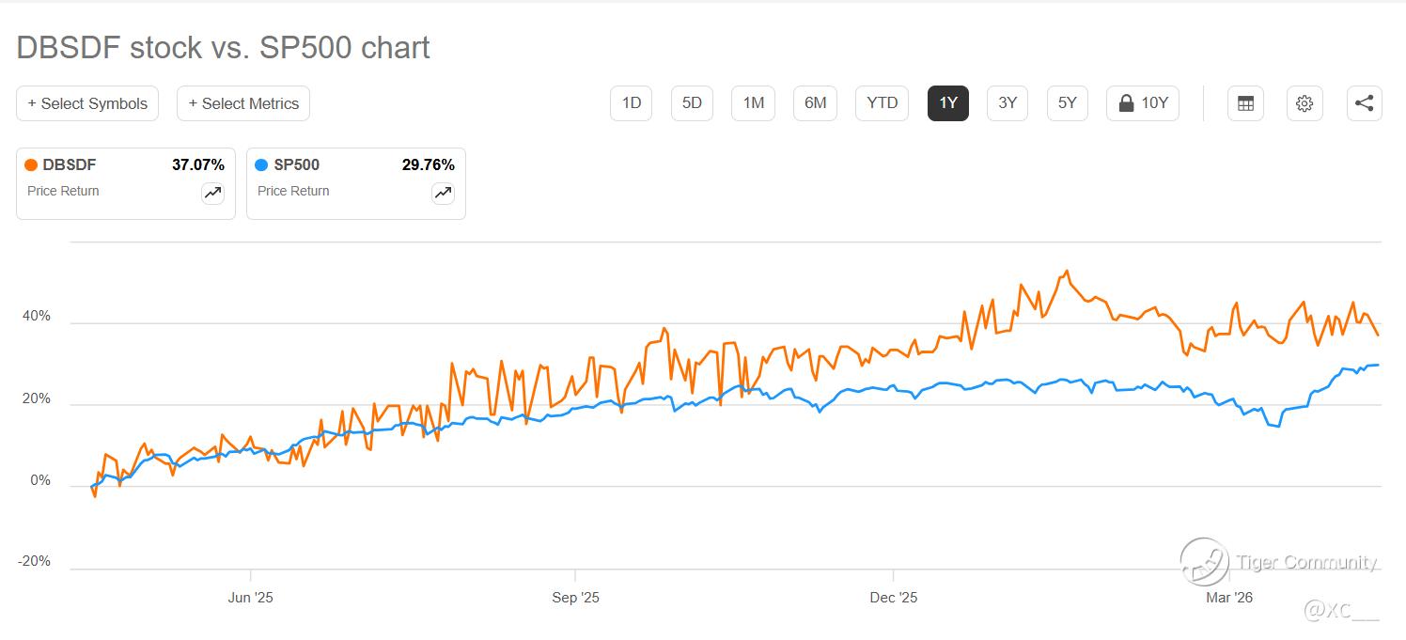
Task: Click the SP500 trend arrow icon
Action: [443, 193]
